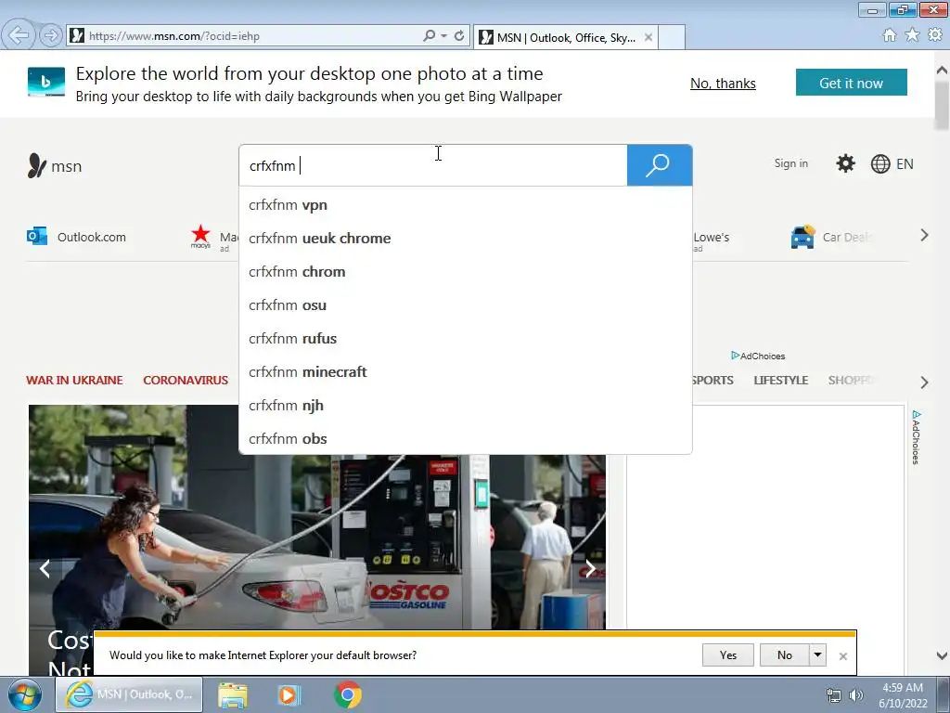The height and width of the screenshot is (713, 950).
Task: Submit search with the blue magnifier button
Action: pos(660,165)
